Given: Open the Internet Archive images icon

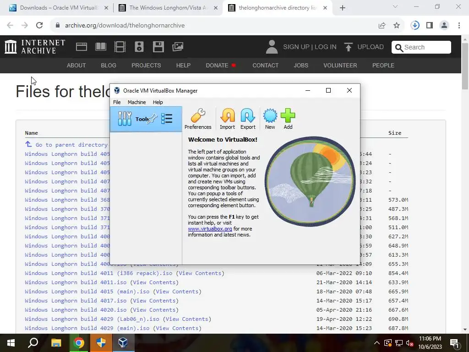Looking at the screenshot, I should pyautogui.click(x=178, y=47).
